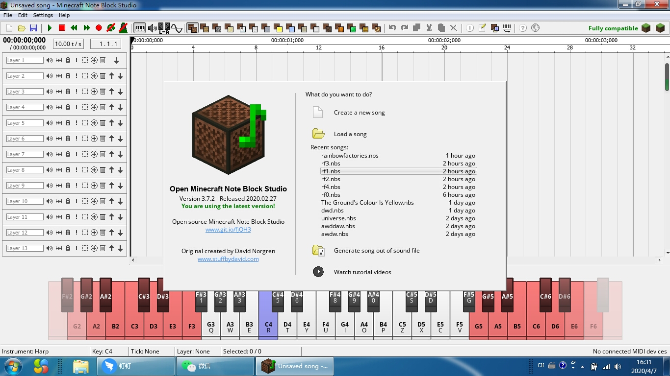Screen dimensions: 670x376
Task: Delete Layer 8 with its trash icon
Action: coord(103,170)
